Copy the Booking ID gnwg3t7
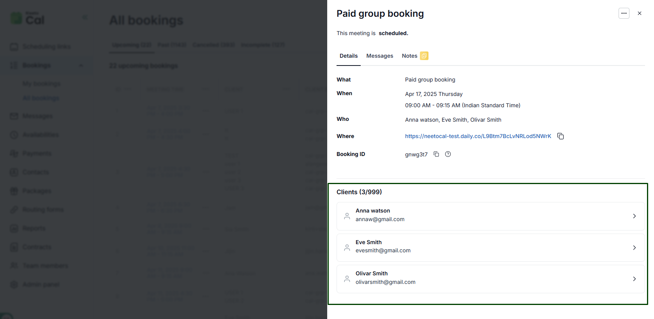 436,154
